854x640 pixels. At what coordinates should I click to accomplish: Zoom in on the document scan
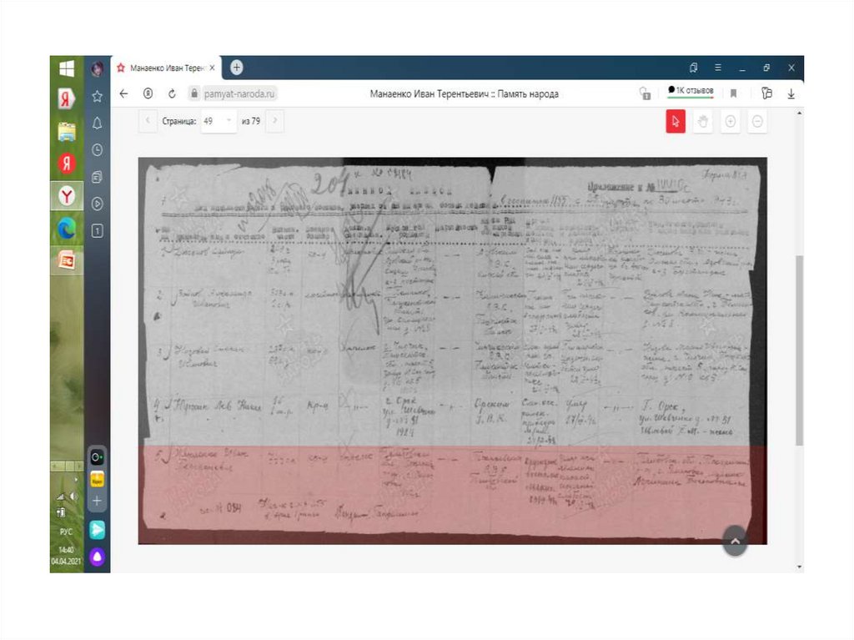coord(731,121)
